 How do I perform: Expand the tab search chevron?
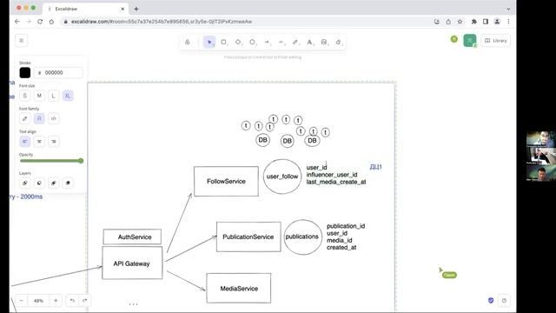(x=508, y=9)
